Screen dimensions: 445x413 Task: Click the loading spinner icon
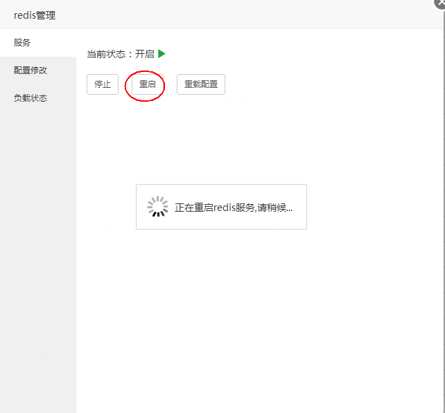pyautogui.click(x=157, y=206)
